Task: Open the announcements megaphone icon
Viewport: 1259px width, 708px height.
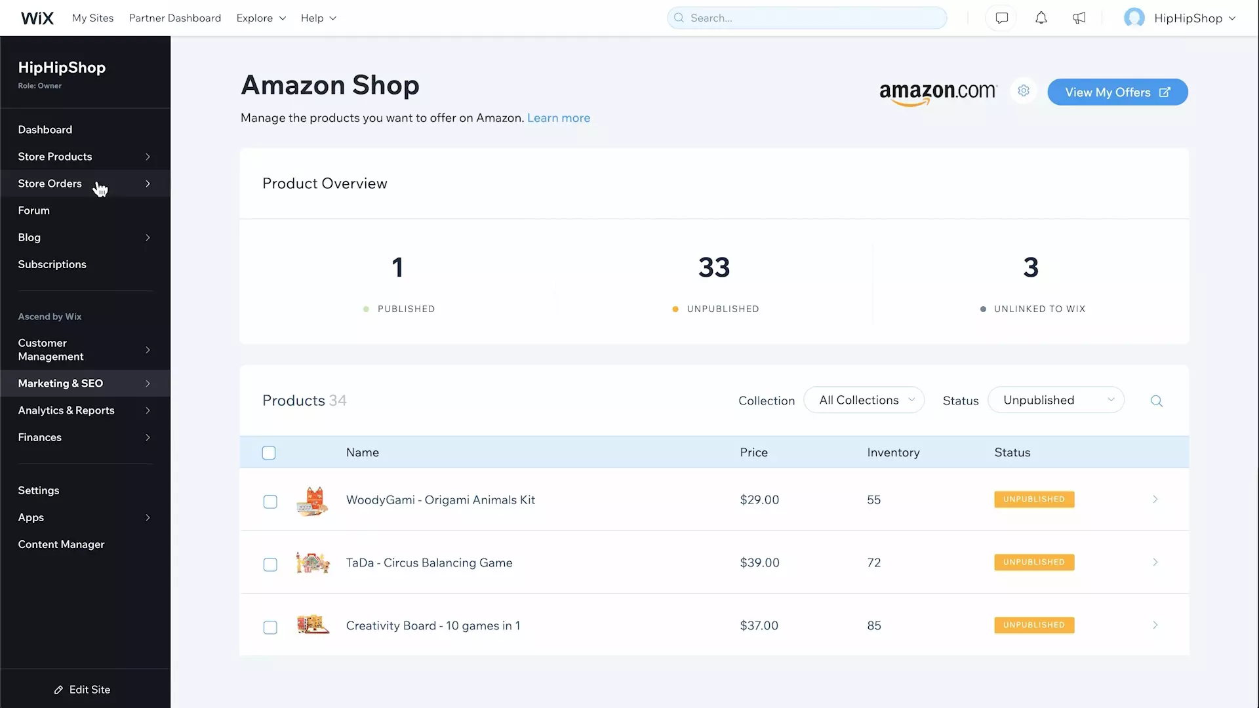Action: (1079, 18)
